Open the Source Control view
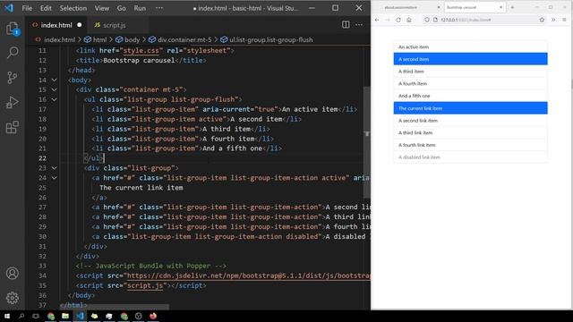Screen dimensions: 573x322 point(12,78)
